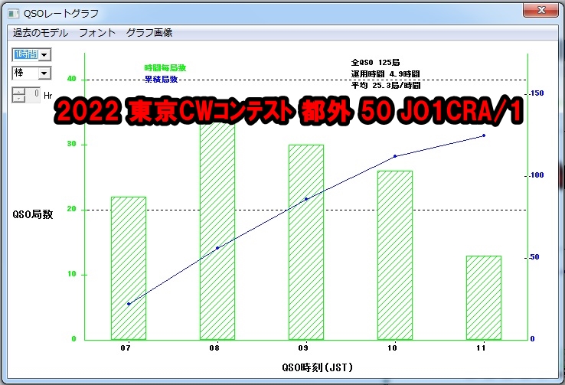Click cumulative line point above hour 08
This screenshot has height=385, width=565.
[217, 248]
